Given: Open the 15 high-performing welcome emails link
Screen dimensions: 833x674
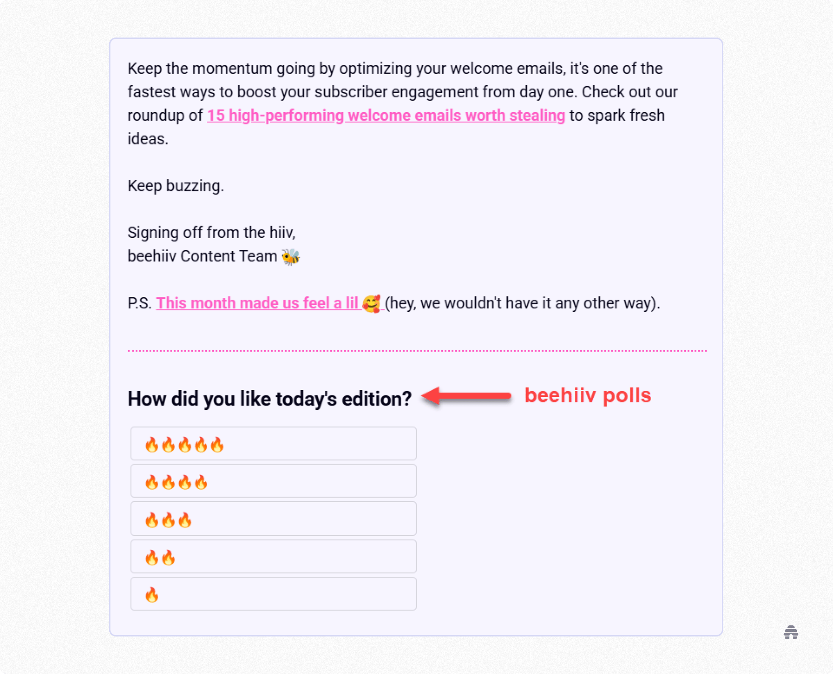Looking at the screenshot, I should pos(385,115).
